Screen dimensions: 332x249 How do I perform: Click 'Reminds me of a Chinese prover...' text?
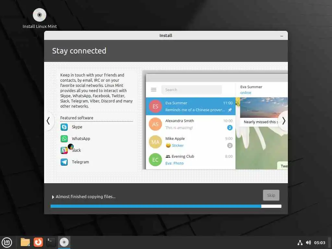(195, 110)
